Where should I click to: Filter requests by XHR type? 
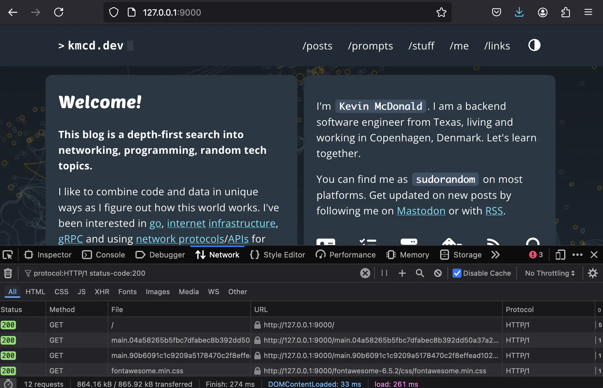102,292
